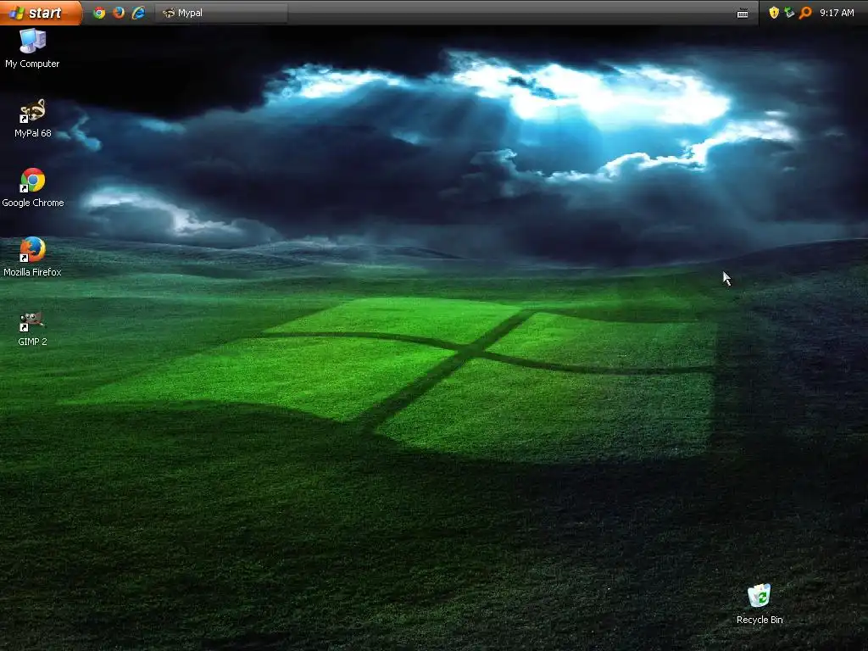
Task: Click the Safely Remove Hardware tray icon
Action: click(x=789, y=13)
